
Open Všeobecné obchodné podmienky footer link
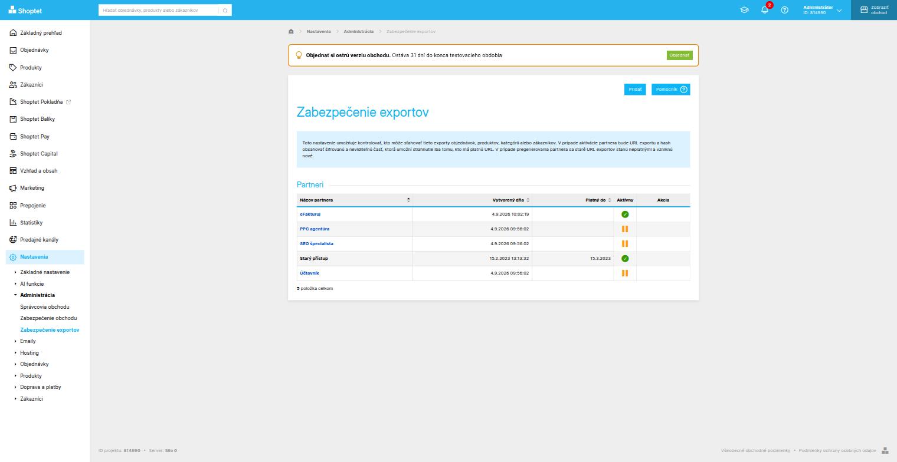(x=755, y=450)
